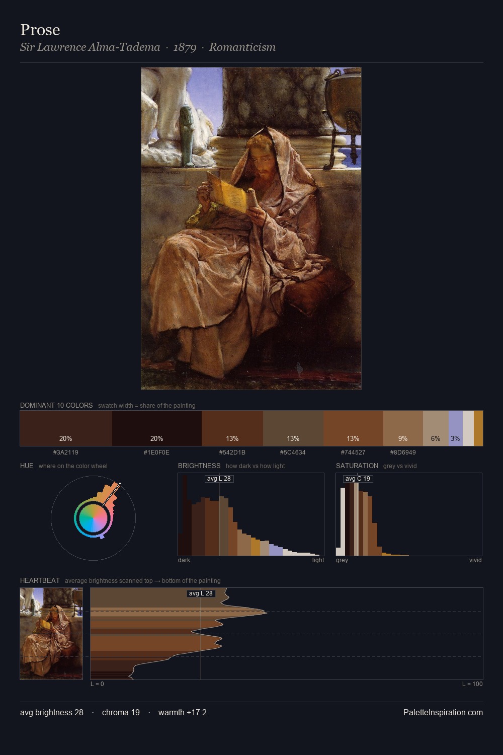Click the '#3A2119' hex label
503x755 pixels.
point(66,452)
